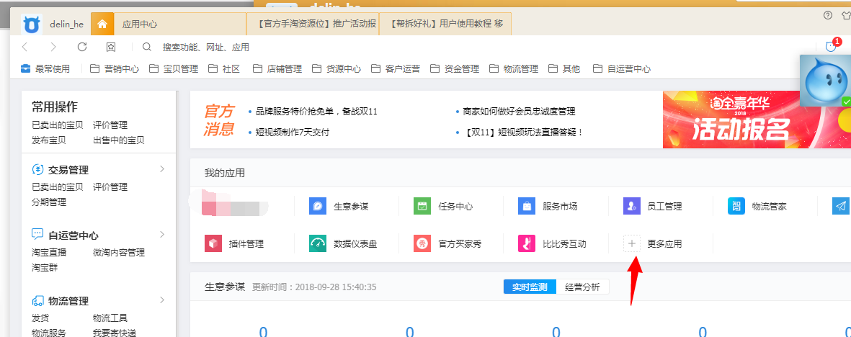Open notifications icon with red badge
The image size is (851, 337).
[832, 45]
